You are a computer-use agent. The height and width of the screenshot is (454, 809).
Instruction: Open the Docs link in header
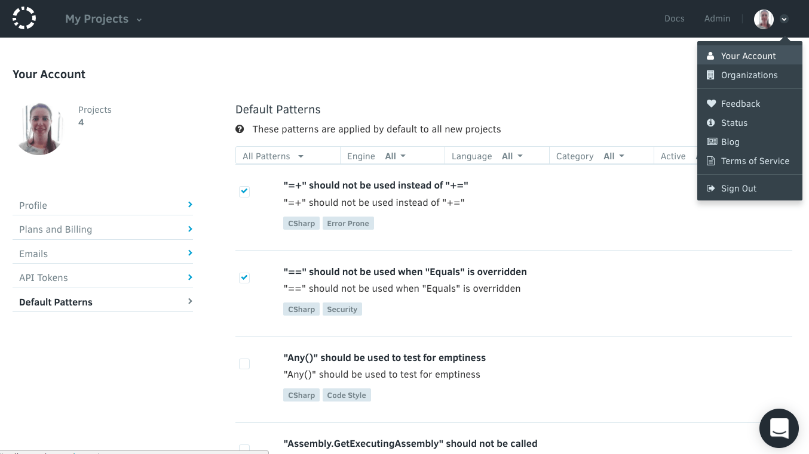pos(674,18)
